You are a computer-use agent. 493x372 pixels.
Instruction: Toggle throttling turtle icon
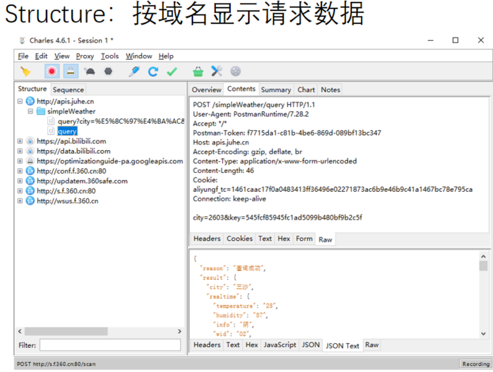pyautogui.click(x=90, y=71)
